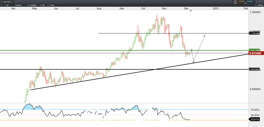The width and height of the screenshot is (264, 127).
Task: Click the sell price 6.97229 button
Action: pos(241,2)
